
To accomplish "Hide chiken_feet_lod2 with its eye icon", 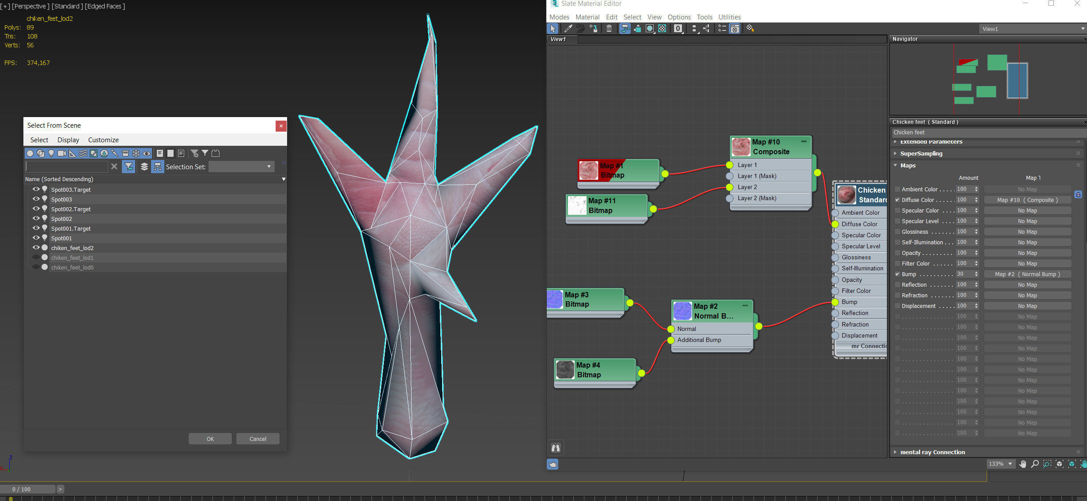I will click(36, 247).
